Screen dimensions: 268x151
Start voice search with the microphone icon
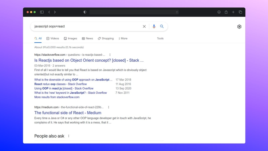click(x=154, y=27)
